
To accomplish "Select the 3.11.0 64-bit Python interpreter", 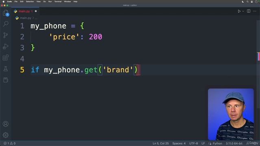I will pos(234,143).
